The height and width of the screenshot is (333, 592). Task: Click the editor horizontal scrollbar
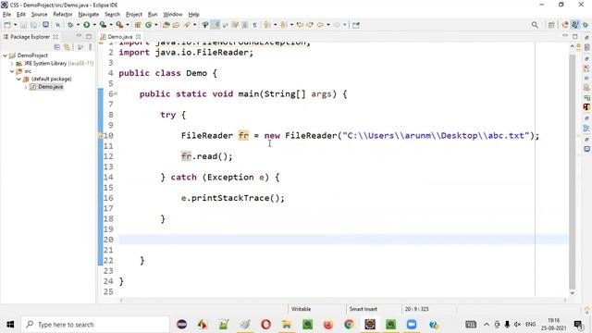point(342,300)
